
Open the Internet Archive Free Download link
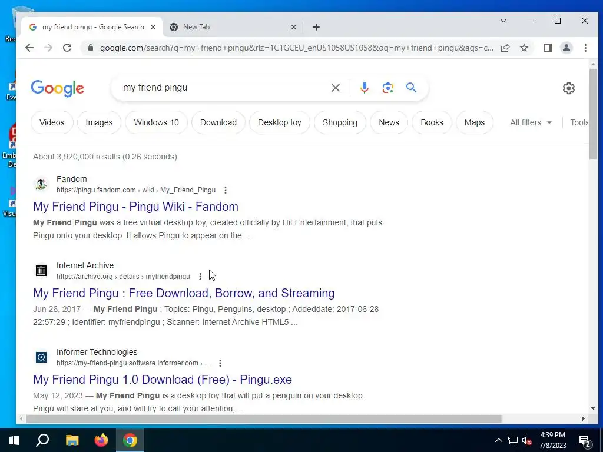coord(184,293)
